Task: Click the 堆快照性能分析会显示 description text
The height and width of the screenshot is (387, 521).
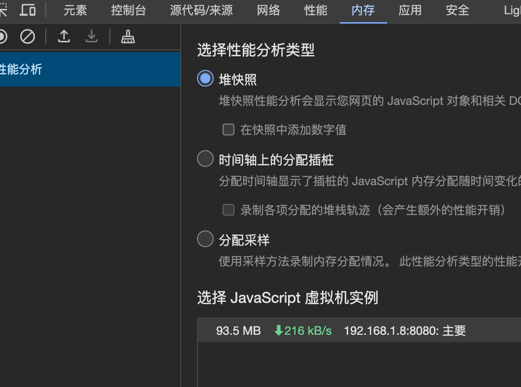Action: [370, 100]
